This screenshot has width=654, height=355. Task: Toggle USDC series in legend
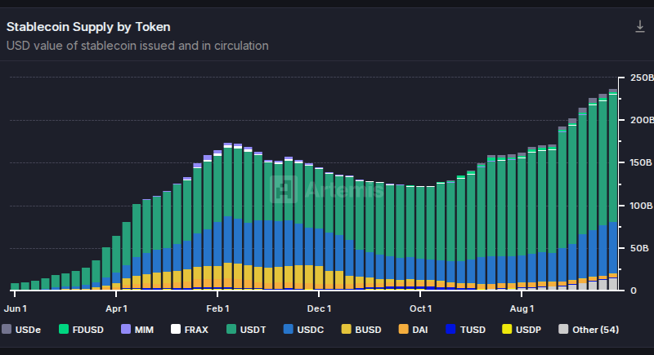[x=303, y=330]
